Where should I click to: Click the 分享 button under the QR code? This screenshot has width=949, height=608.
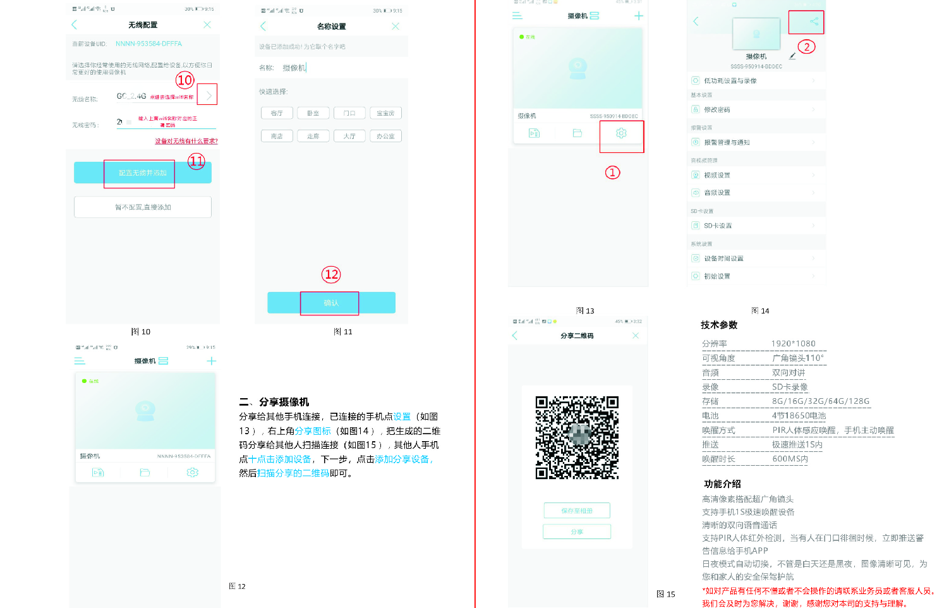(x=577, y=532)
